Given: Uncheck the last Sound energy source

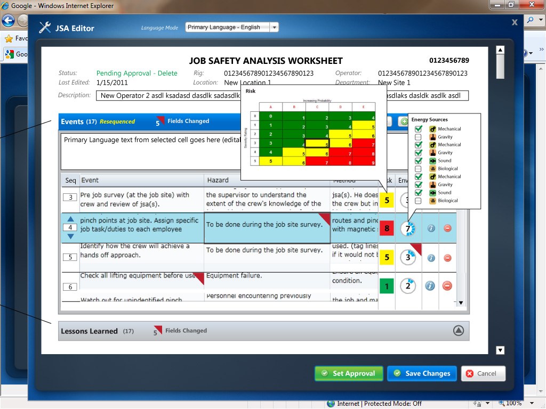Looking at the screenshot, I should pyautogui.click(x=418, y=193).
